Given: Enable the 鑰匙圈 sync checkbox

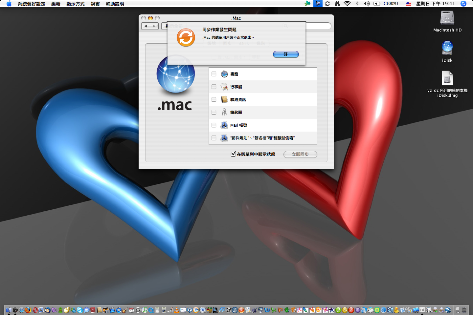Looking at the screenshot, I should pyautogui.click(x=214, y=112).
